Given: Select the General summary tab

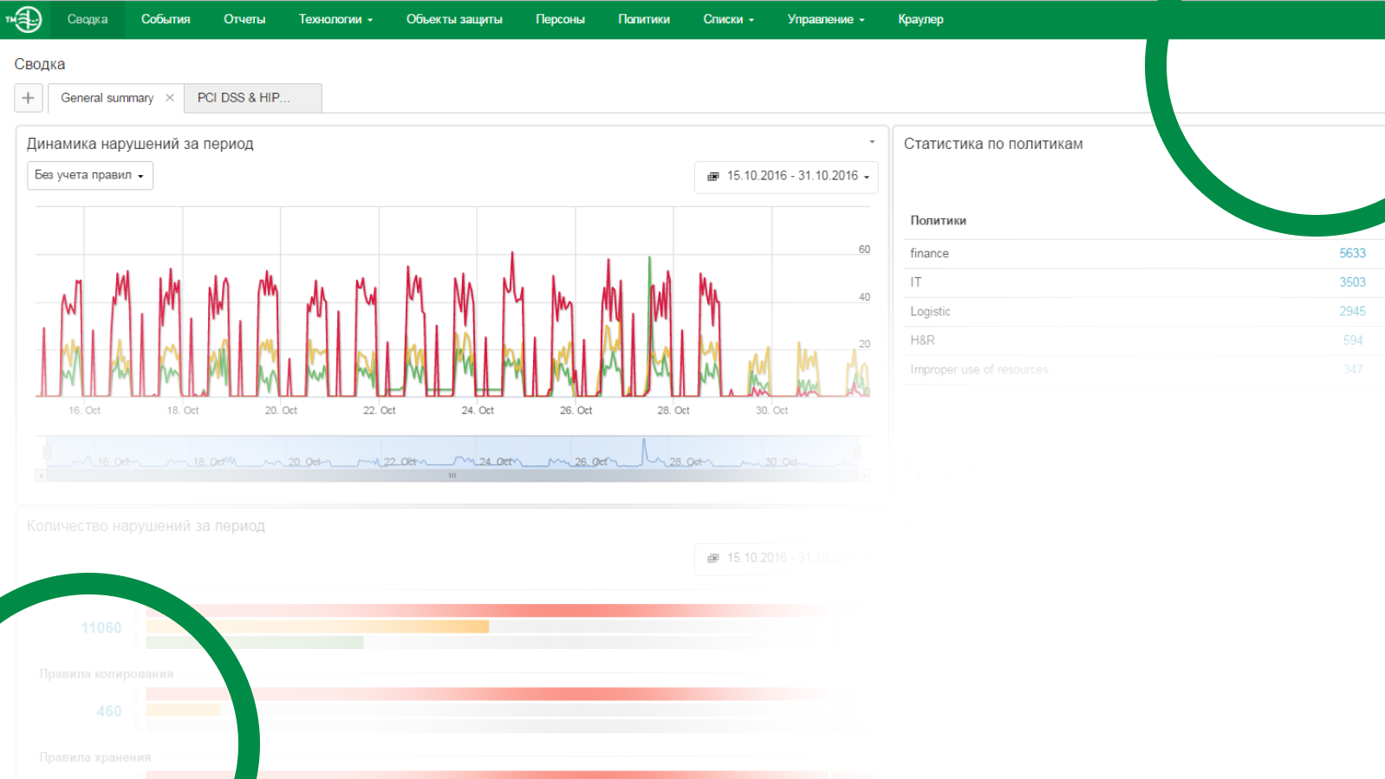Looking at the screenshot, I should click(107, 98).
